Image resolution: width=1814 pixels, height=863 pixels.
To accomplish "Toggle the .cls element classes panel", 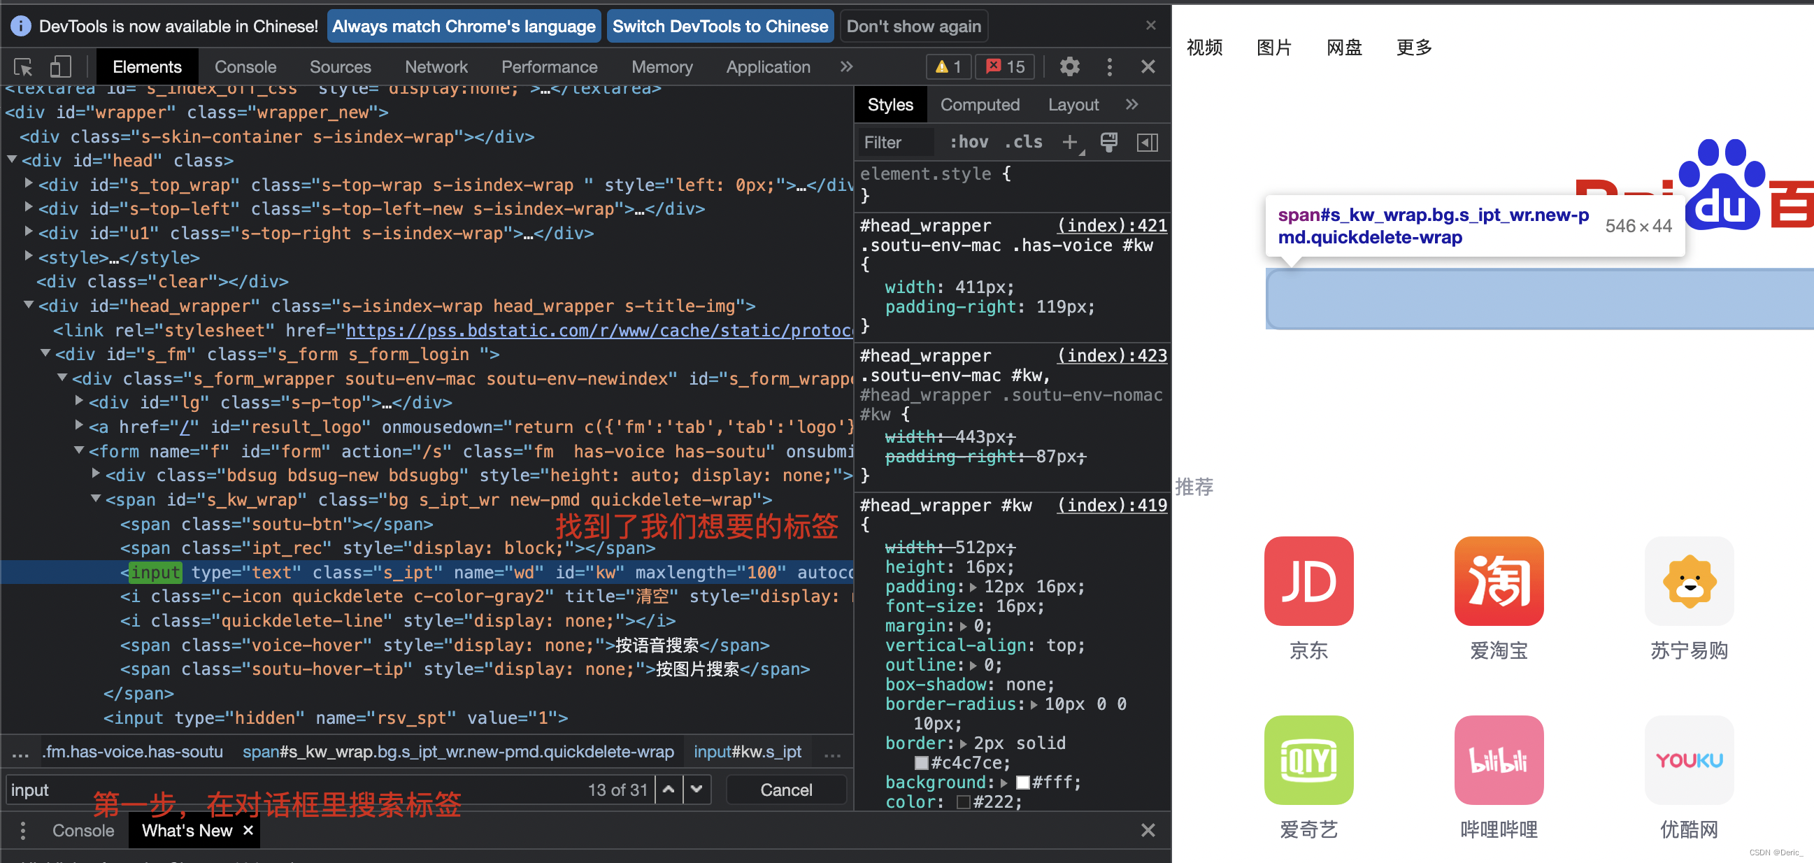I will point(1023,142).
